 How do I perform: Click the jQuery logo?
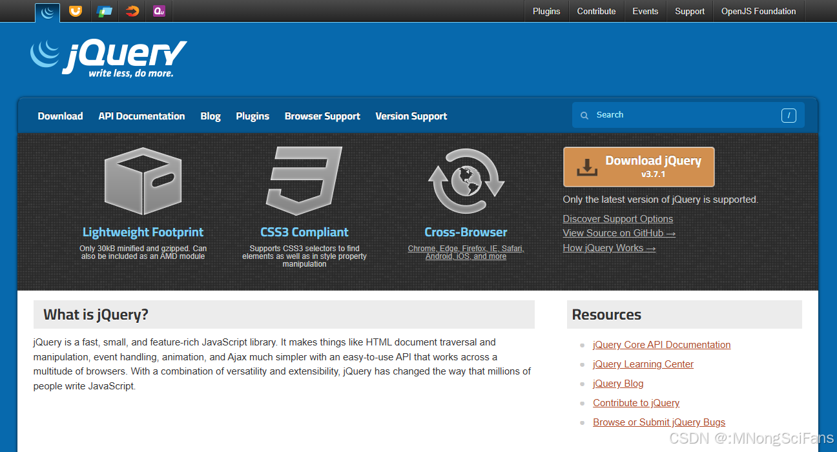pyautogui.click(x=108, y=59)
